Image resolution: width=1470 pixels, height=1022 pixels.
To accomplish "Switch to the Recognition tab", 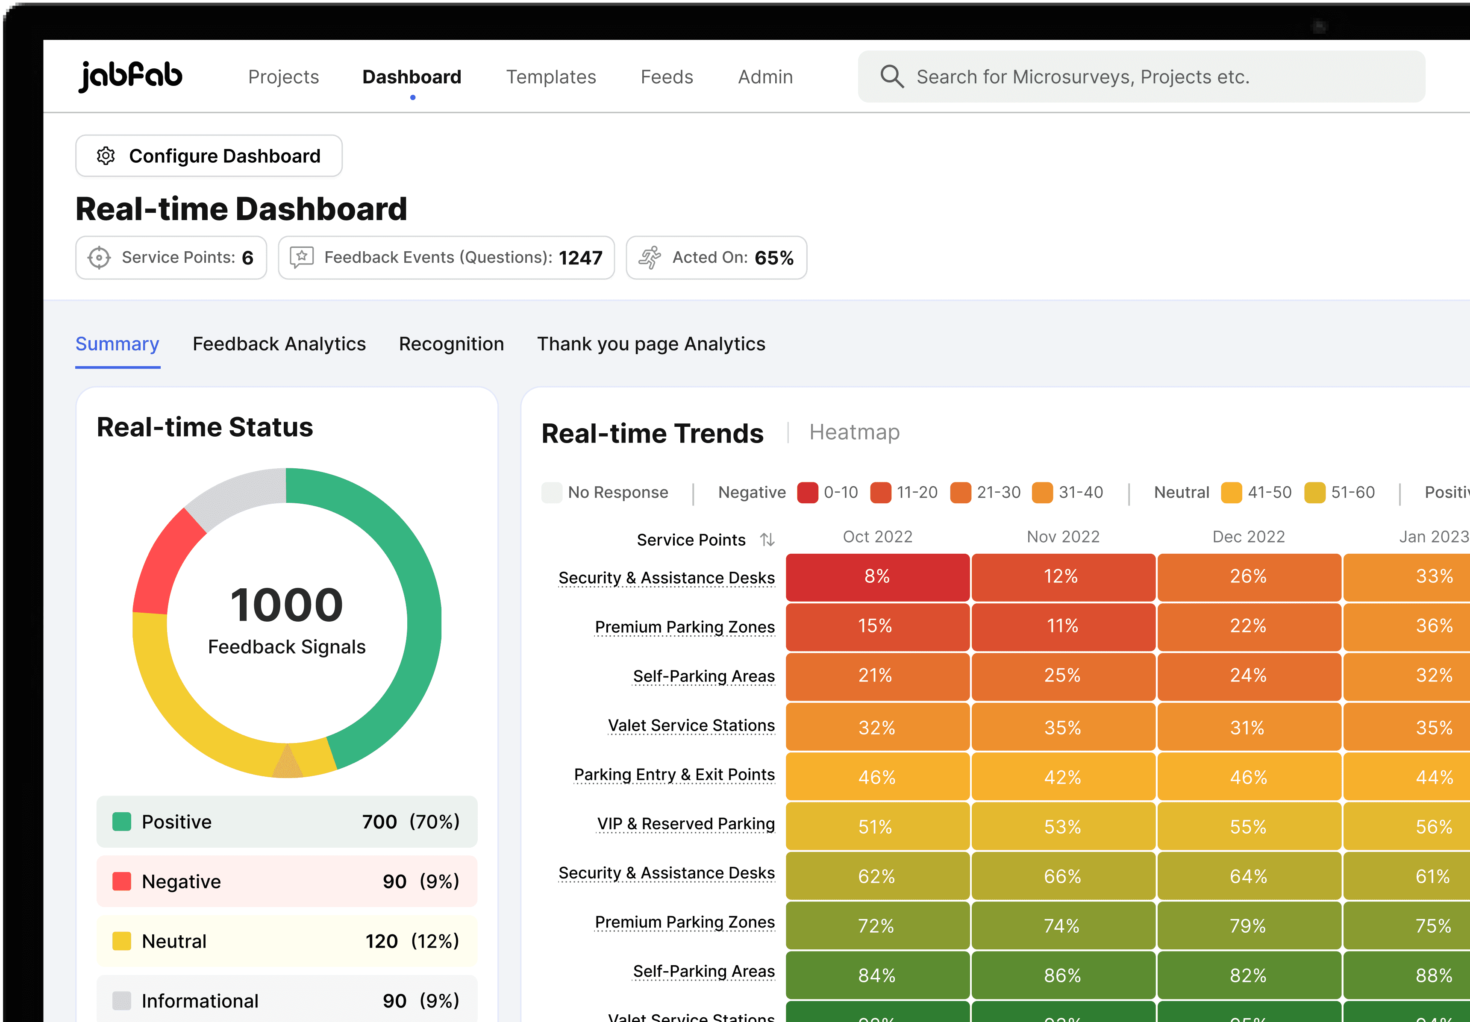I will [451, 344].
